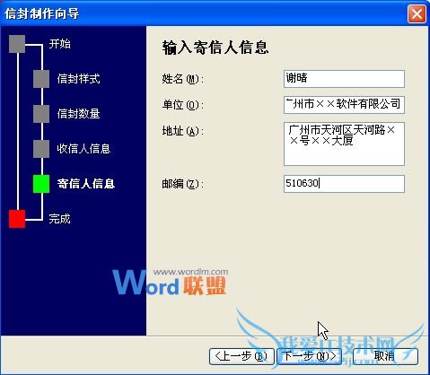This screenshot has width=430, height=375.
Task: Click the gray square beside 信封数量
Action: (41, 114)
